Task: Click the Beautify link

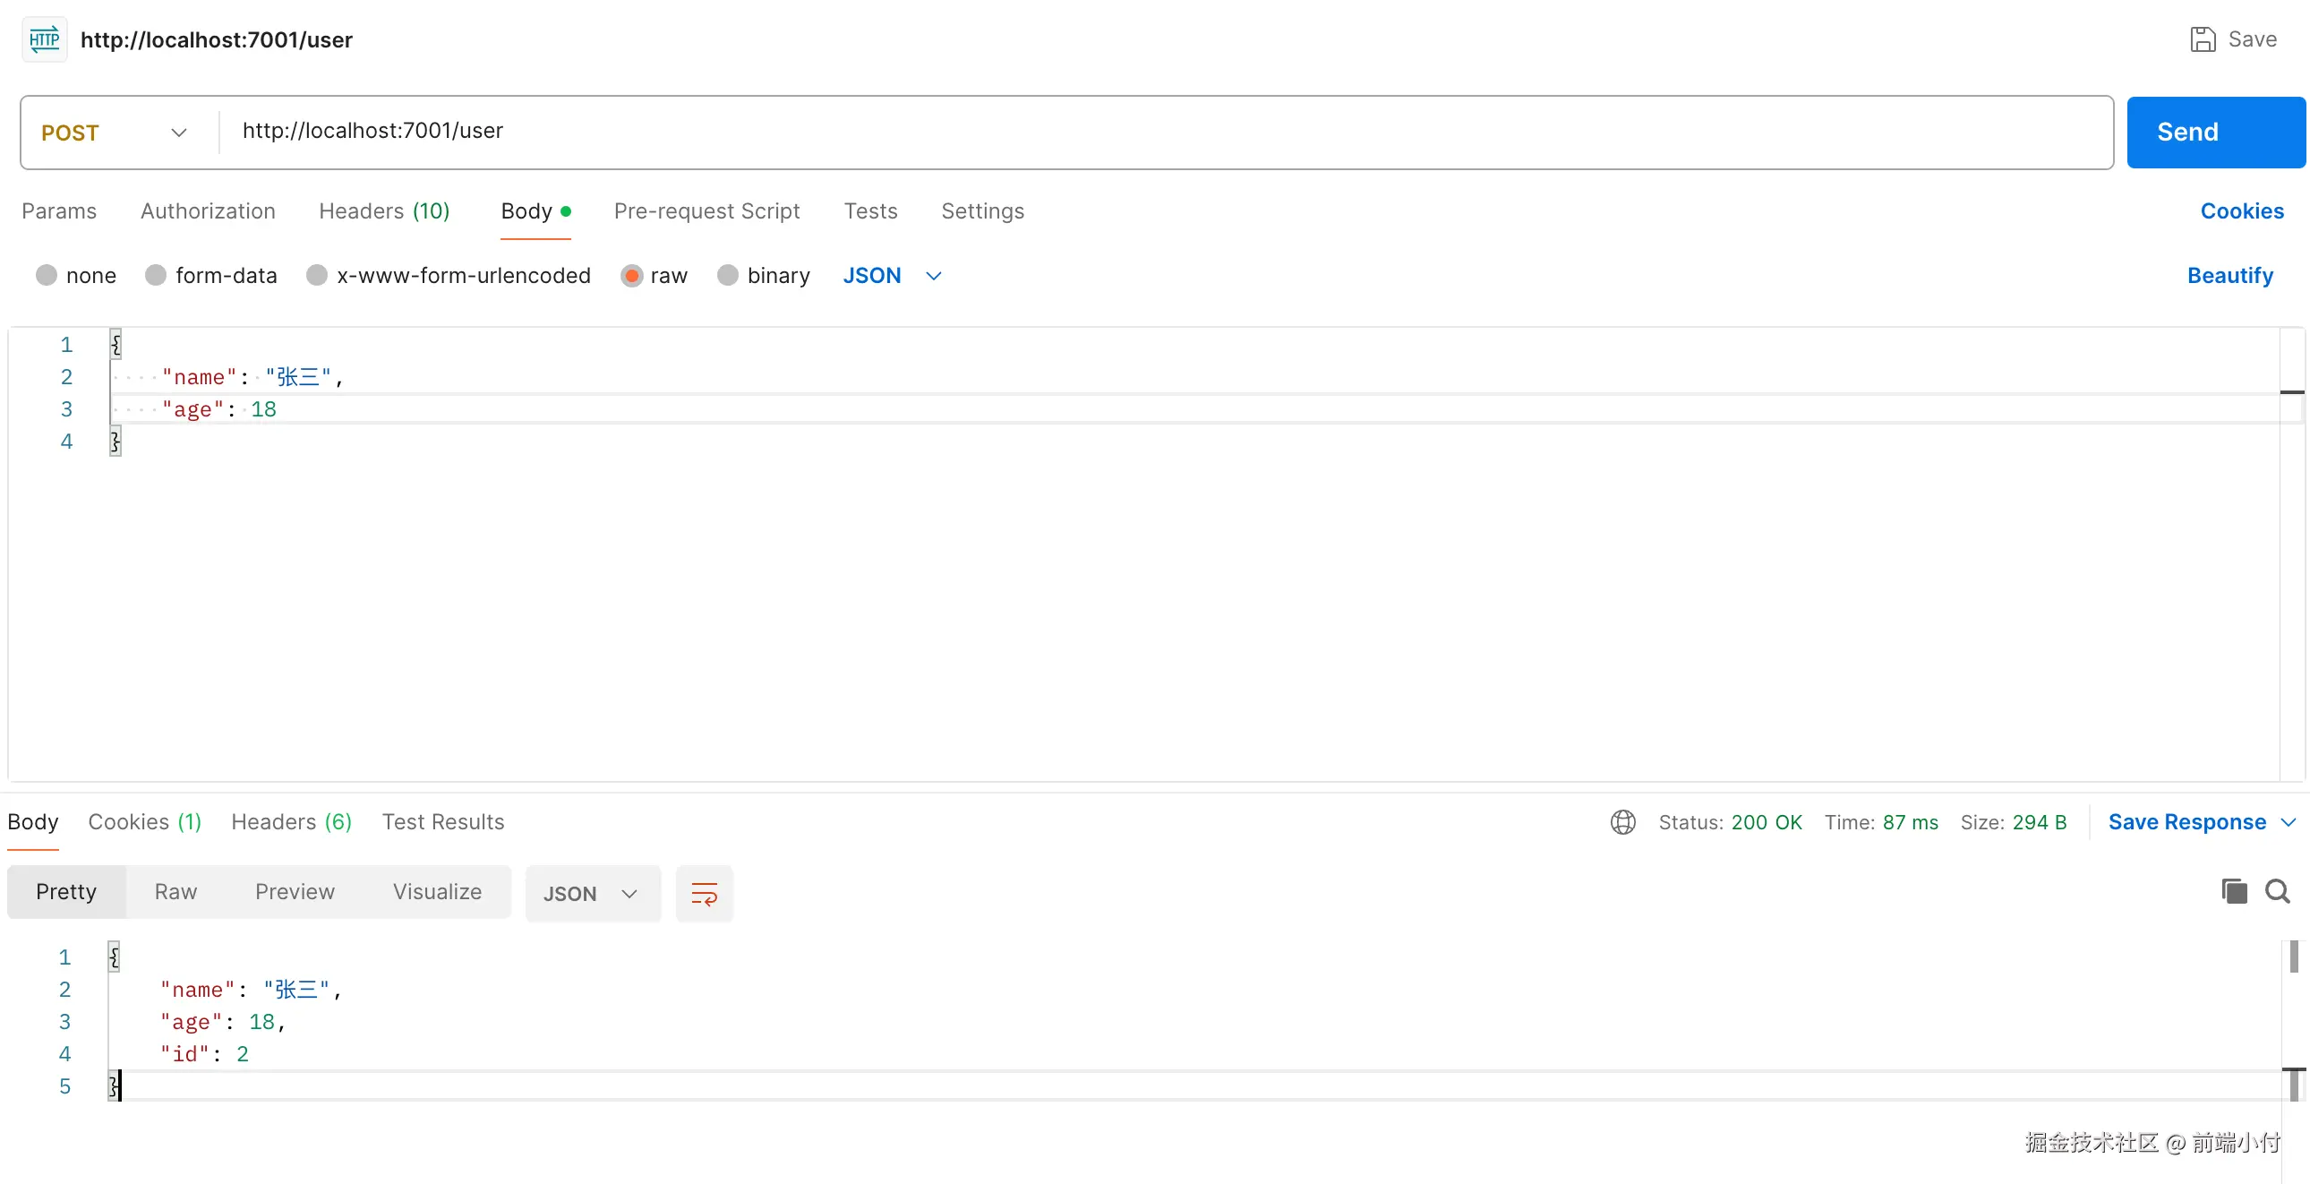Action: [2229, 275]
